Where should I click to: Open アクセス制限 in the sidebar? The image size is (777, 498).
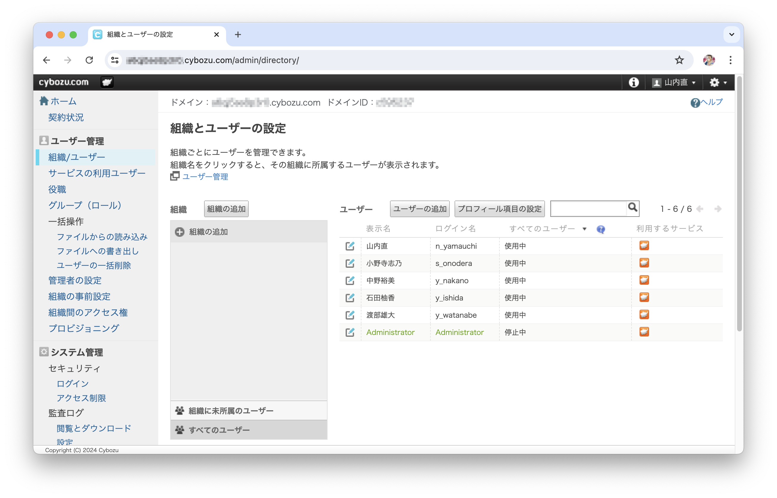click(81, 398)
